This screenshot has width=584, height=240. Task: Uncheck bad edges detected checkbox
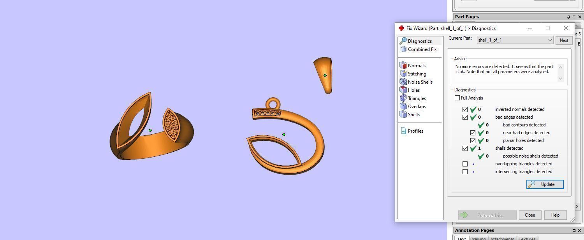(465, 117)
